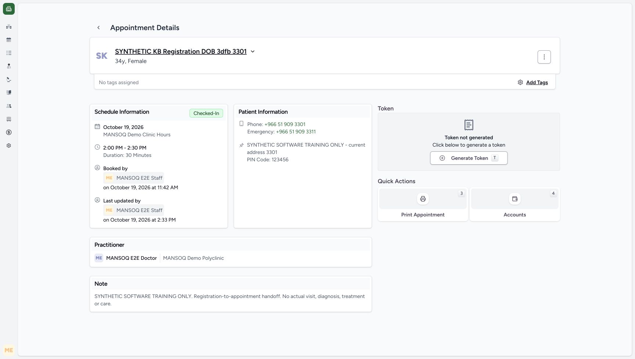Viewport: 635px width, 359px height.
Task: Click the 2:00 PM - 2:30 PM time text
Action: coord(125,148)
